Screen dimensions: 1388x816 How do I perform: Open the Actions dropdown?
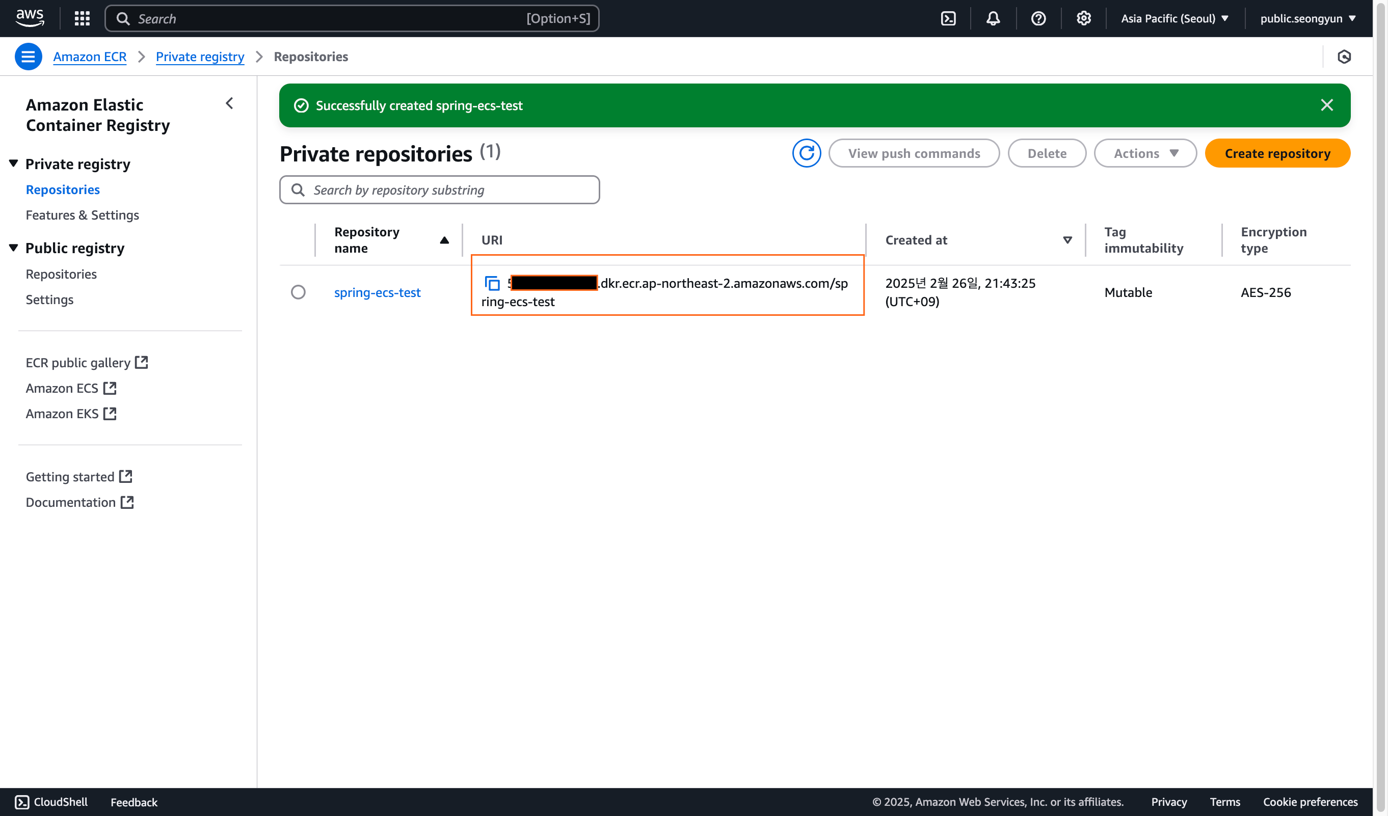pyautogui.click(x=1144, y=153)
